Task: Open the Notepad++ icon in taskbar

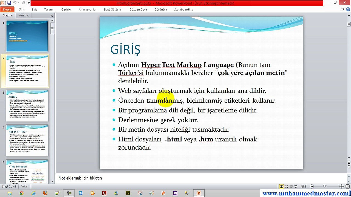Action: tap(57, 193)
